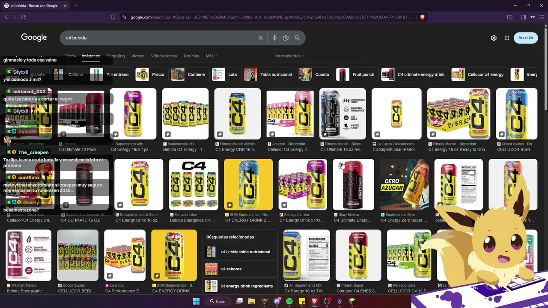Open search by image camera icon
548x308 pixels.
[286, 38]
